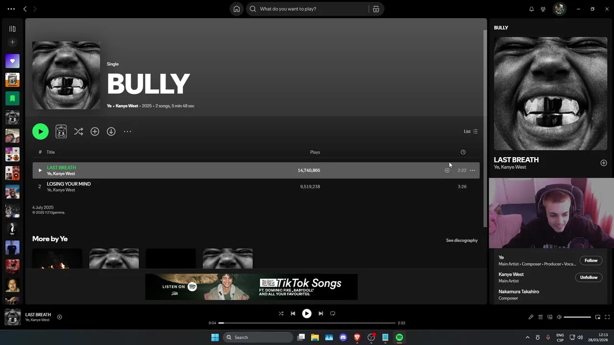Open the 'More by Ye' heading
614x345 pixels.
click(x=50, y=239)
